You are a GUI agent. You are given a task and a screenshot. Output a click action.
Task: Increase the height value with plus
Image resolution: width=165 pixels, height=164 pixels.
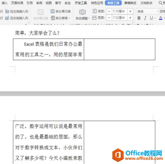(x=130, y=11)
